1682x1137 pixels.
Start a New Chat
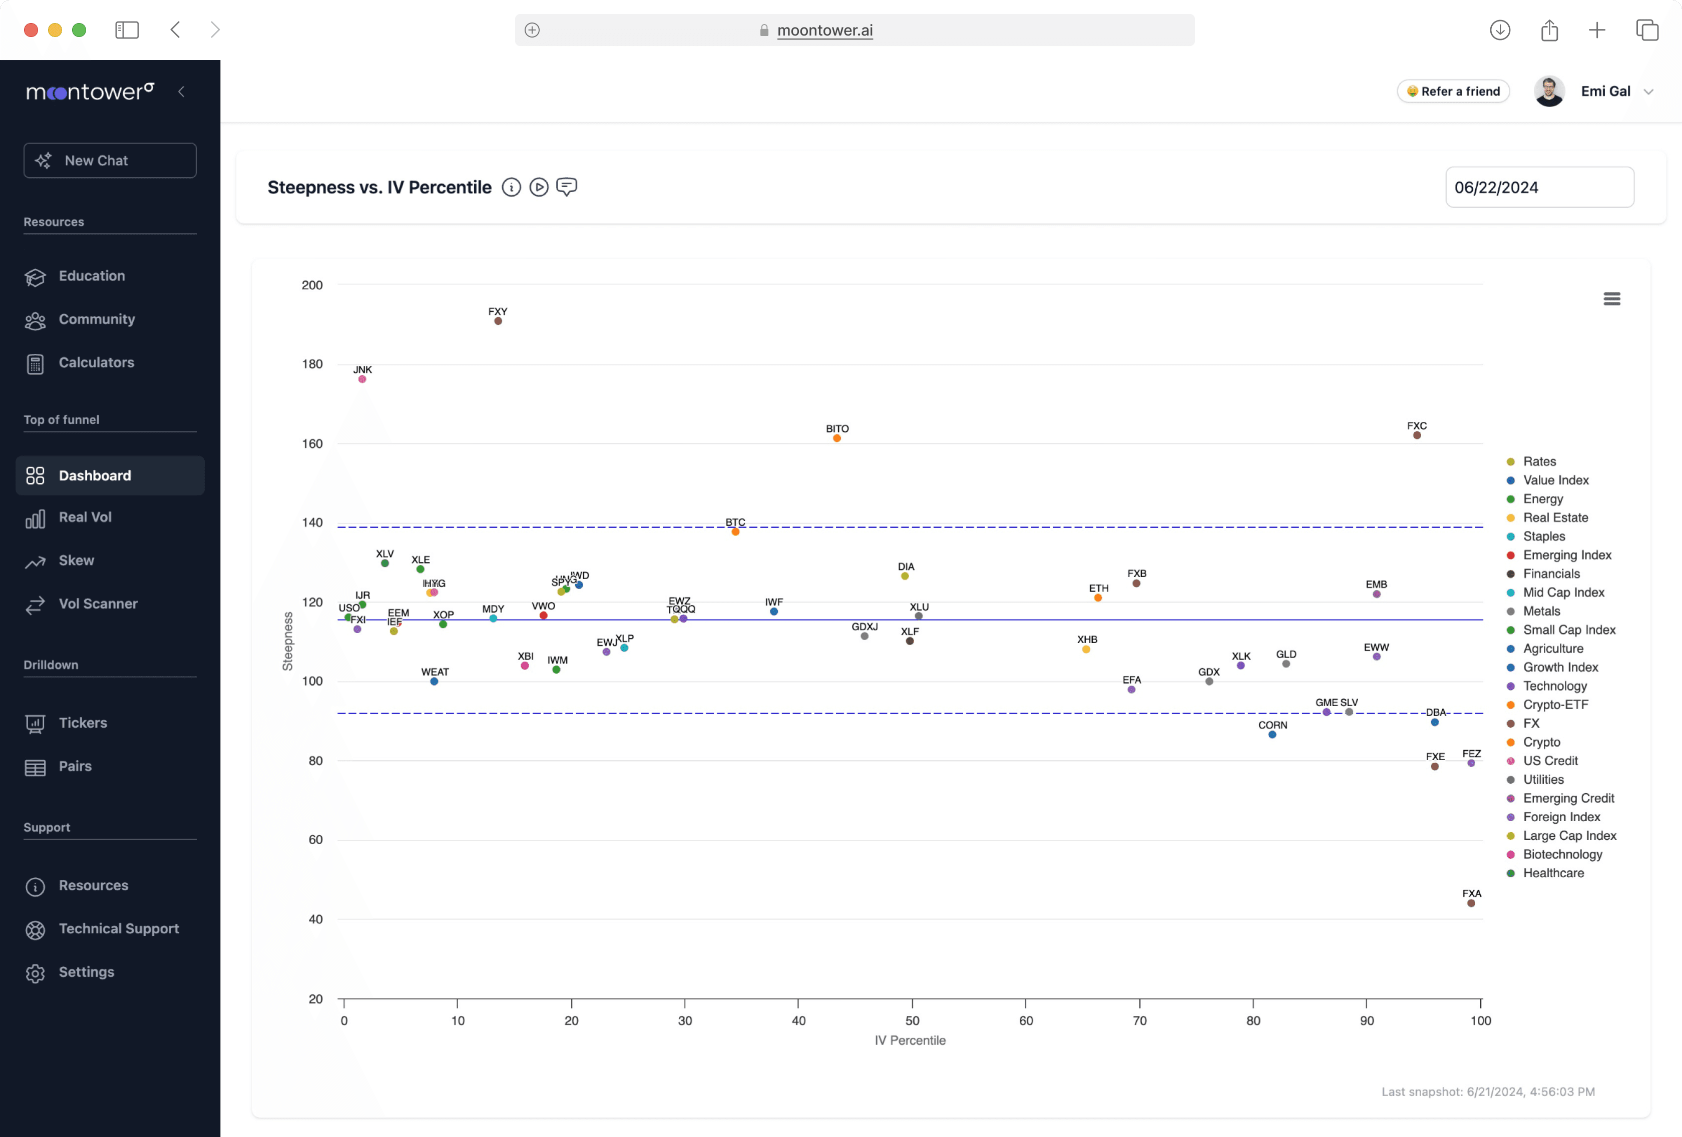tap(110, 161)
